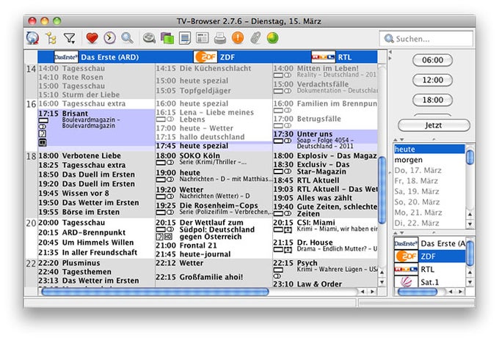This screenshot has height=340, width=499.
Task: Click the channel list horizontal scrollbar thumb
Action: [418, 292]
